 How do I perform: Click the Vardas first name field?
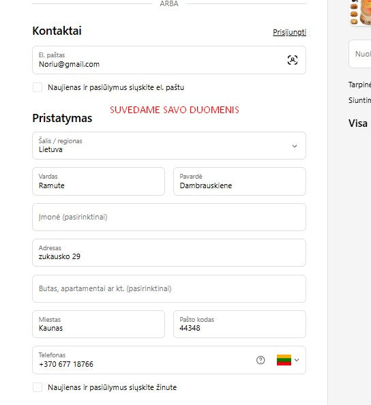click(98, 181)
